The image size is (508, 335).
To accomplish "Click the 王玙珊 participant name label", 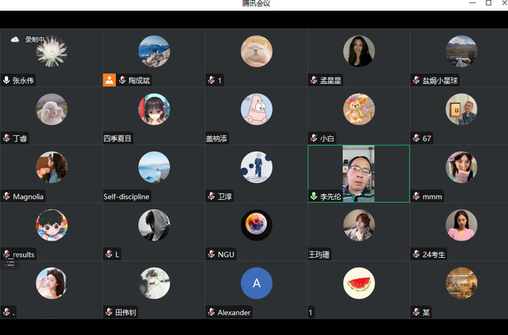I will tap(323, 255).
